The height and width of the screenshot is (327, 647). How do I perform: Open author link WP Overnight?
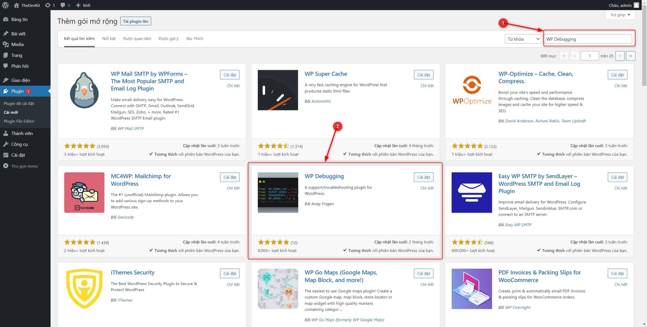point(518,307)
